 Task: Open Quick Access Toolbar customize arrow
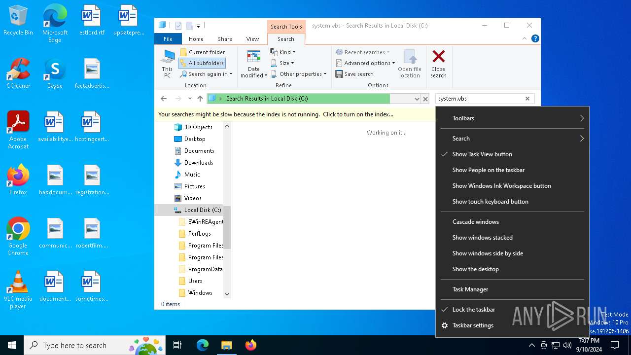coord(198,26)
